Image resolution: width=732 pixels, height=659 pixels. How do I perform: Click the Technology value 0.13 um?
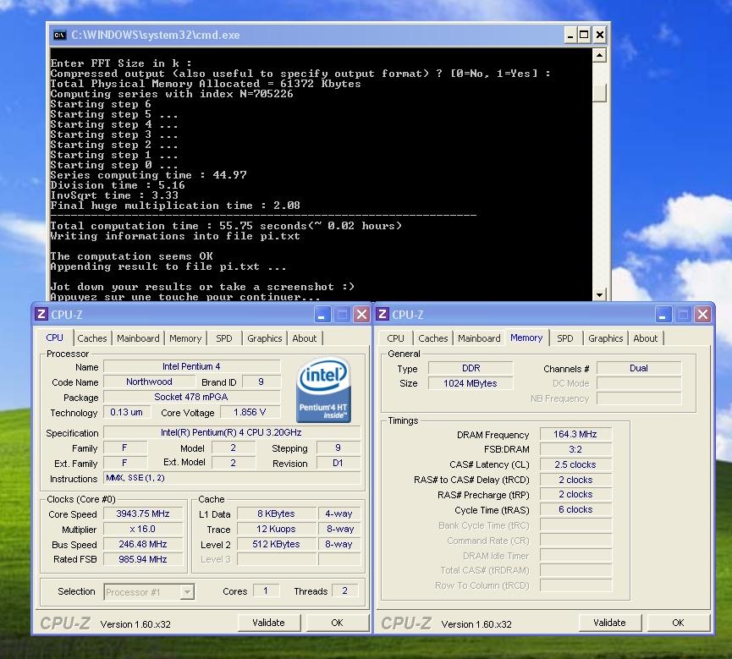(126, 412)
